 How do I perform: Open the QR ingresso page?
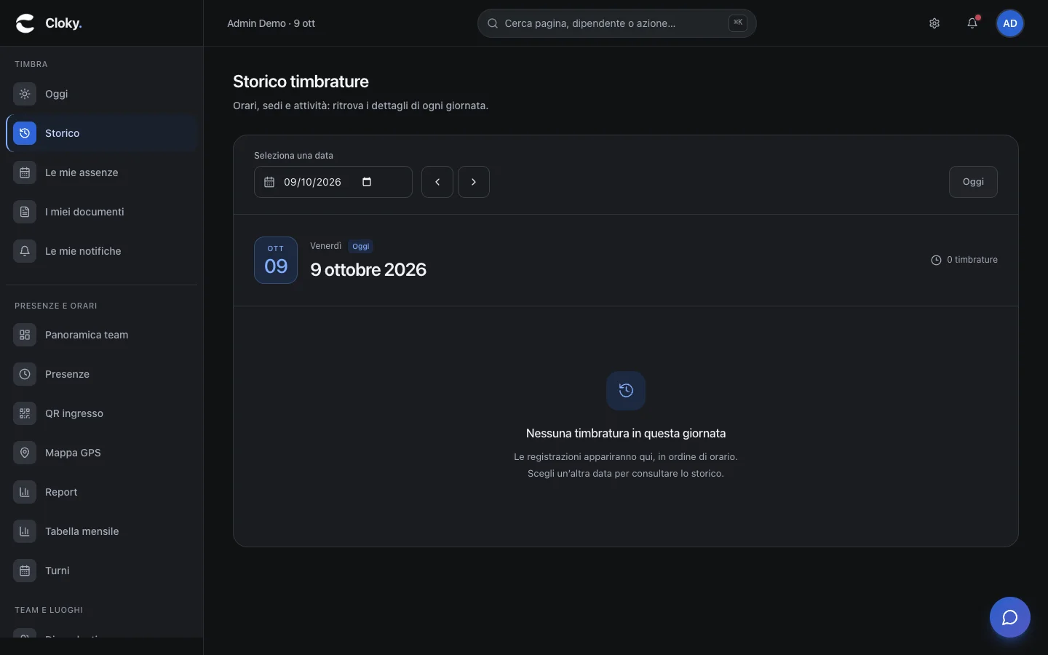tap(102, 413)
